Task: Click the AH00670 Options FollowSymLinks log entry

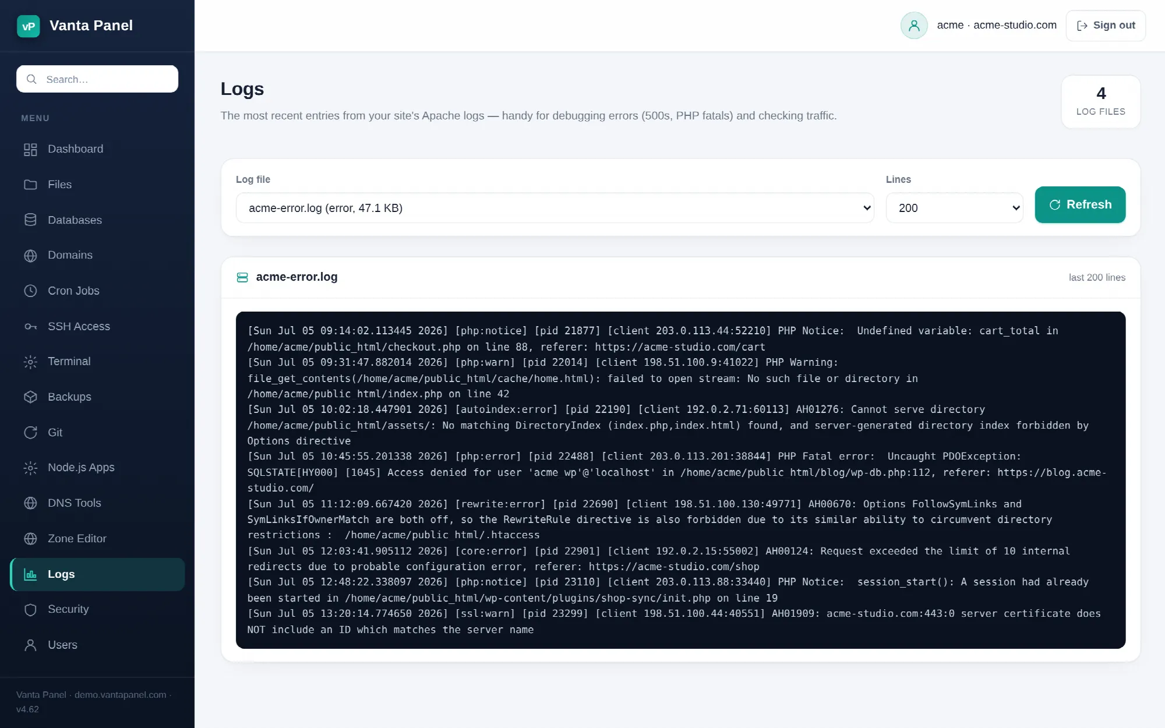Action: (x=649, y=520)
